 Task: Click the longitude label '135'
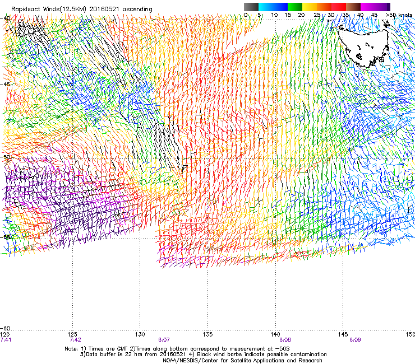pyautogui.click(x=208, y=335)
